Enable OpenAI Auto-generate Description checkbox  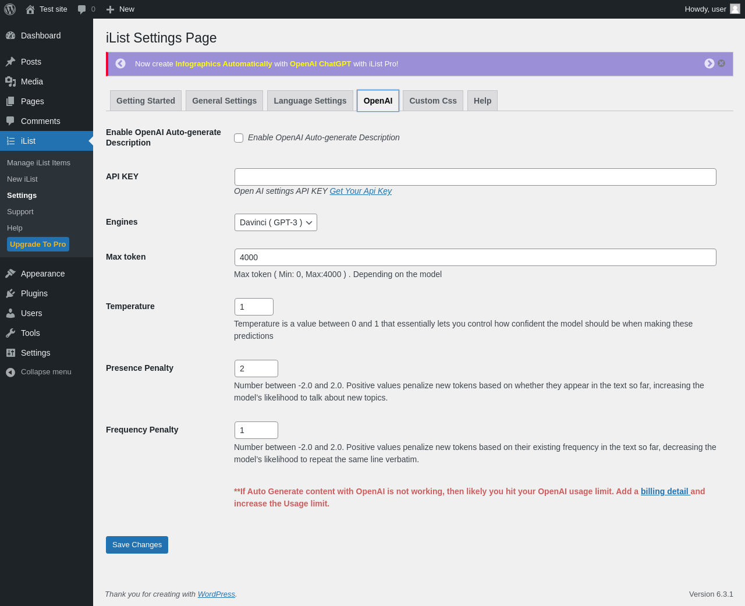click(239, 138)
